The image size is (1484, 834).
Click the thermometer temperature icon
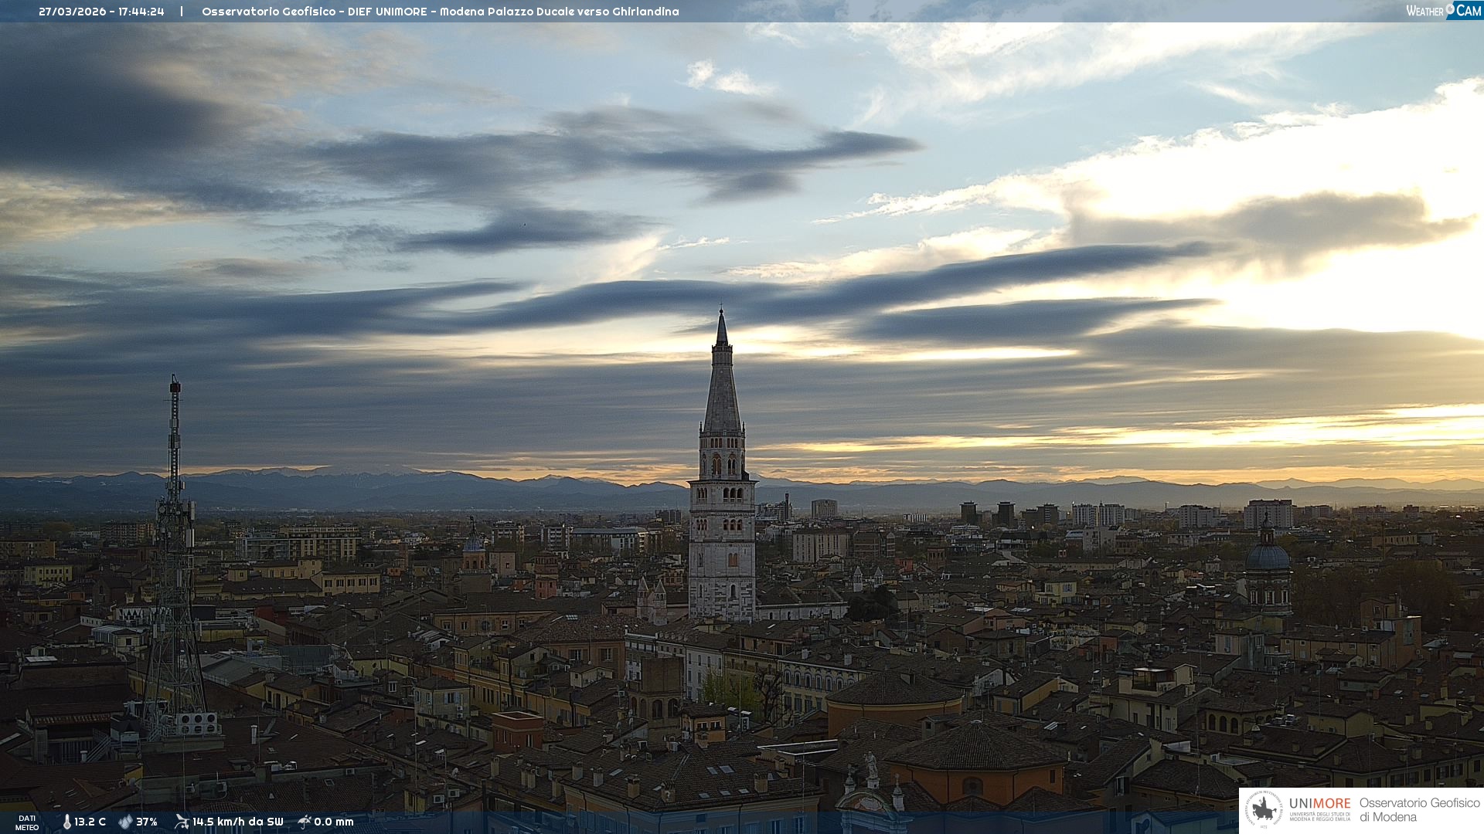tap(67, 822)
